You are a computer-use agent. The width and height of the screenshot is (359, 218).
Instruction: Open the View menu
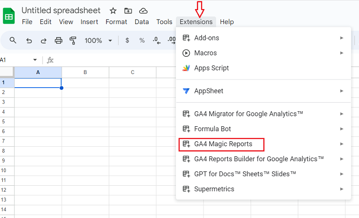66,22
